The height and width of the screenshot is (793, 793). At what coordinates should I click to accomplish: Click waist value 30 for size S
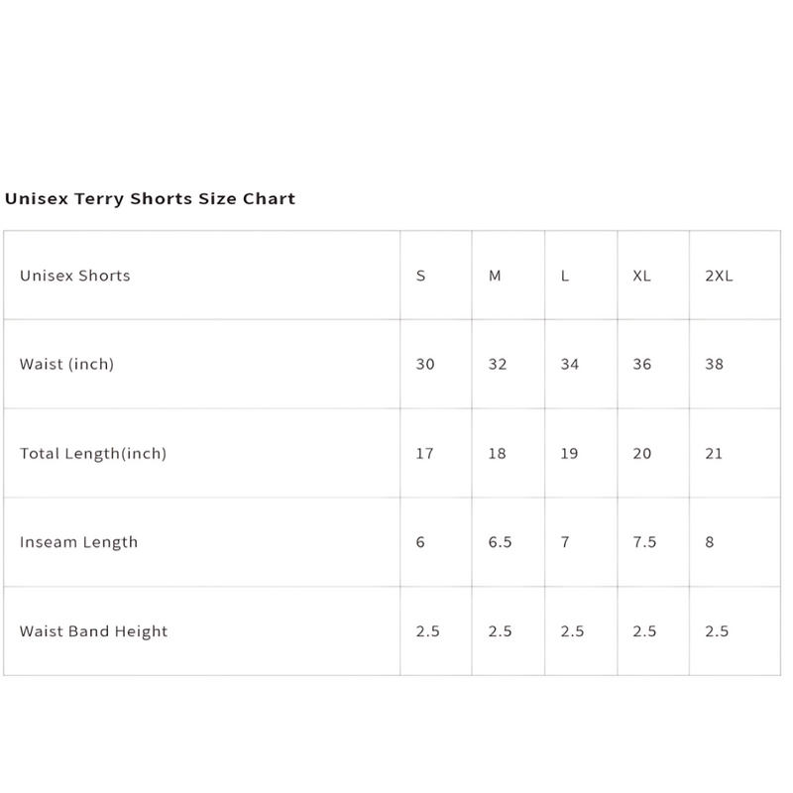pos(425,364)
